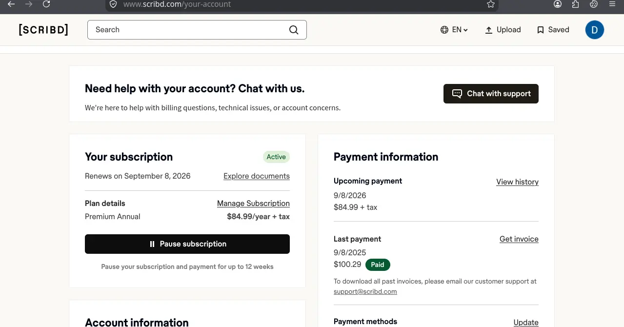
Task: Click the Account information heading
Action: click(x=137, y=322)
